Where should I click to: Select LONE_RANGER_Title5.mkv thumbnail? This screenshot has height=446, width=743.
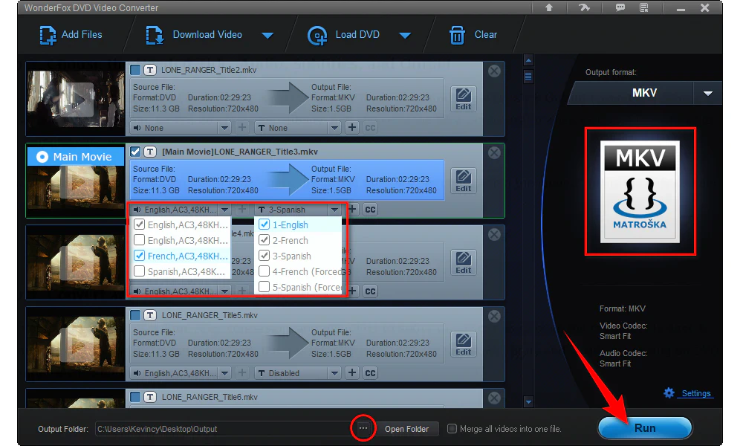[x=75, y=344]
